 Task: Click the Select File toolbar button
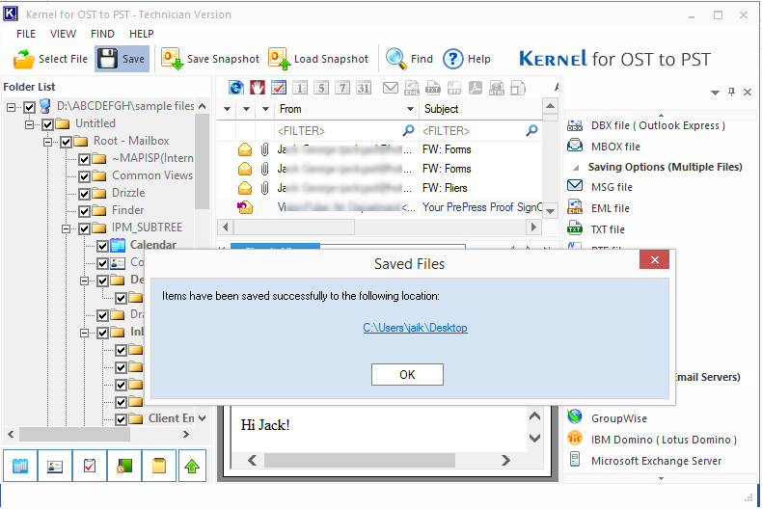pyautogui.click(x=50, y=59)
